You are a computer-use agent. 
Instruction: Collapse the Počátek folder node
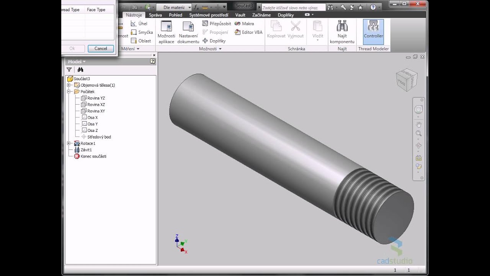pyautogui.click(x=69, y=92)
